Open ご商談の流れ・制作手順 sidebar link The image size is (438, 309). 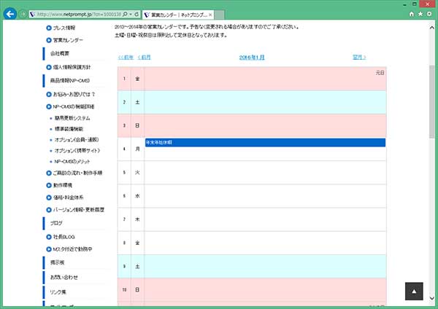coord(77,173)
